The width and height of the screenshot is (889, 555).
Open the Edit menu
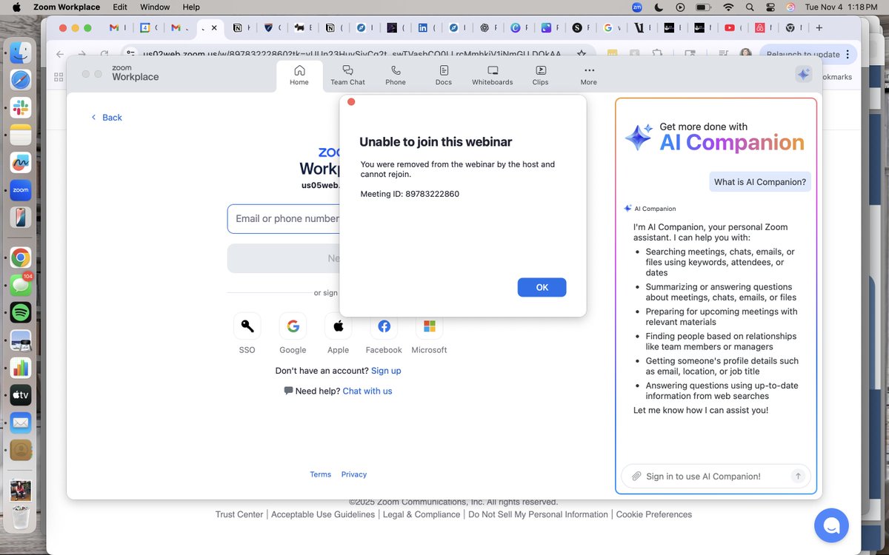(120, 7)
